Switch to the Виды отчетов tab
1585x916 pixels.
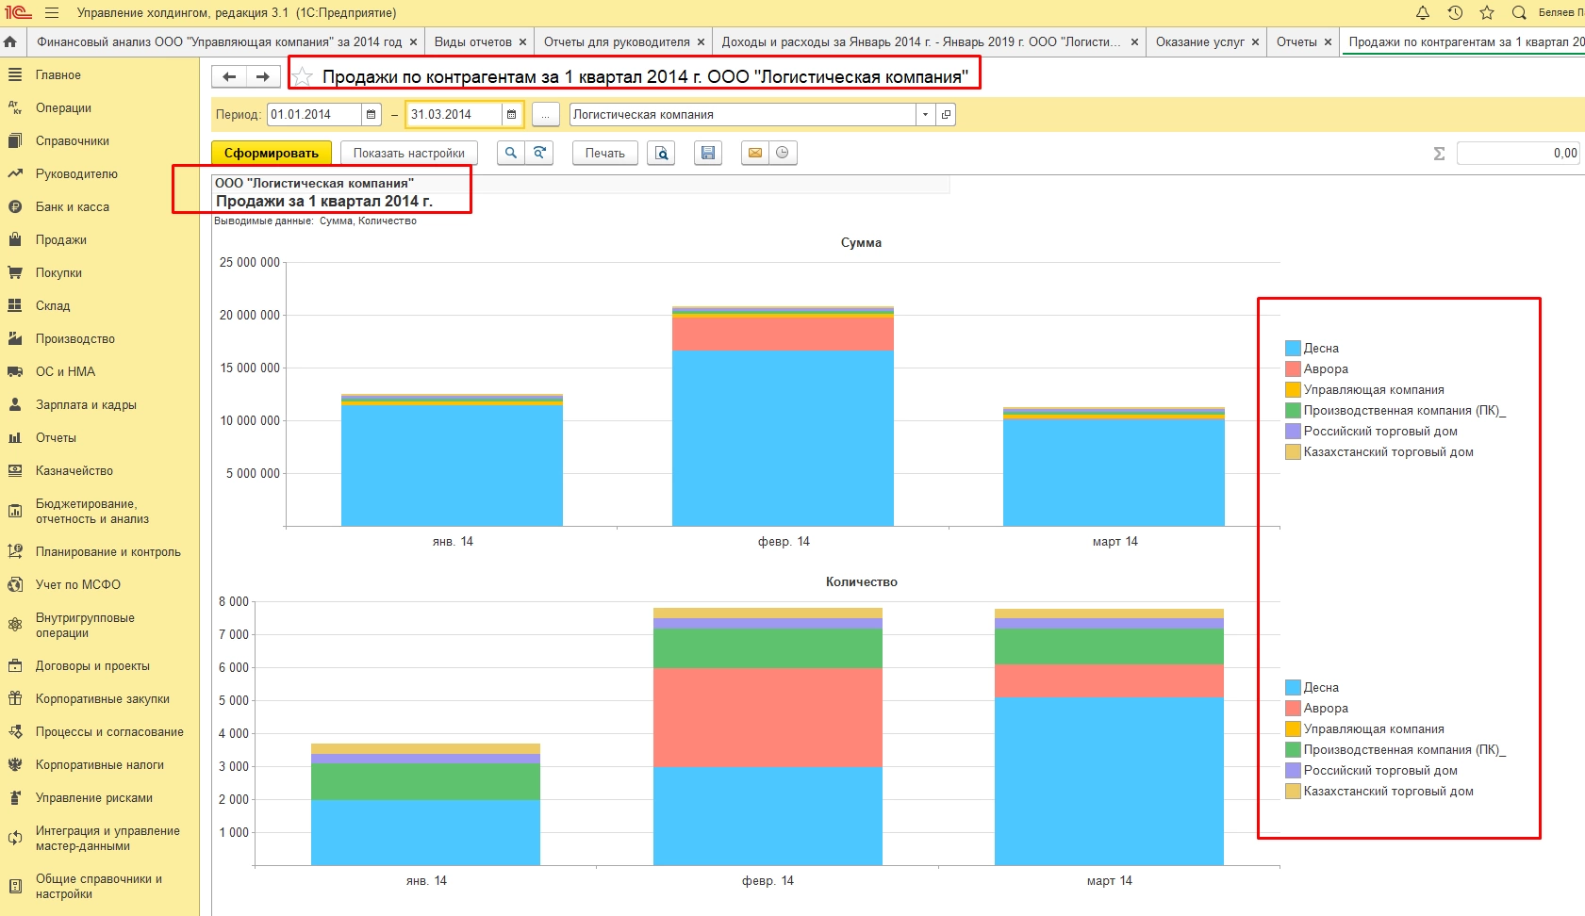pos(472,41)
